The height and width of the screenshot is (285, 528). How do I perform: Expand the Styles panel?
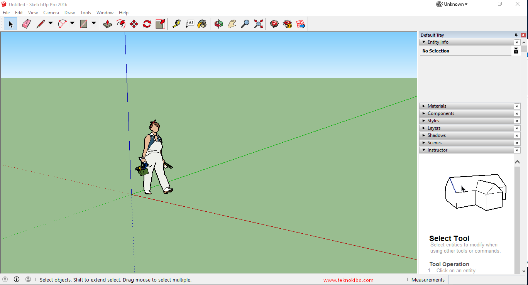(x=424, y=121)
